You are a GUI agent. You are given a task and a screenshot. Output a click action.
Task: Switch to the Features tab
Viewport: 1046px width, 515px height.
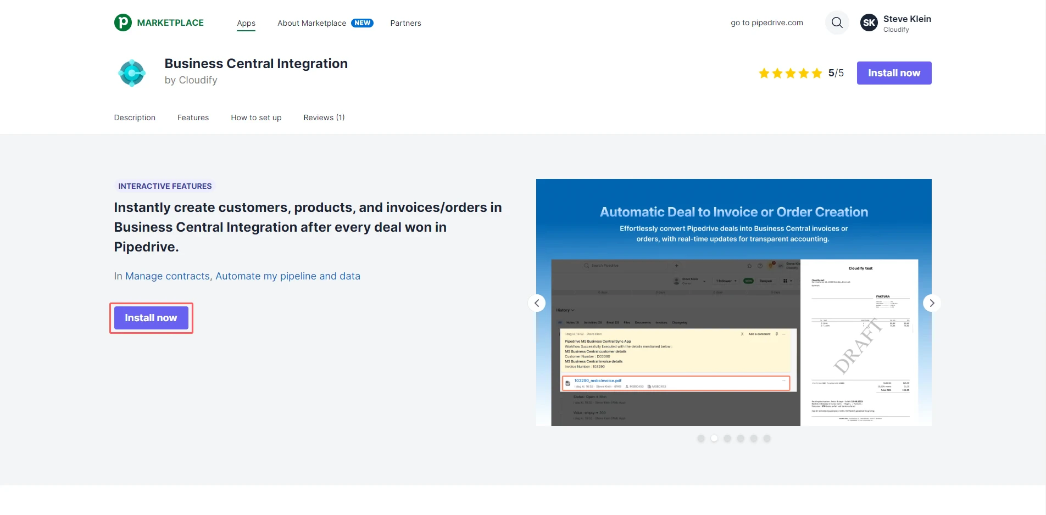tap(193, 117)
